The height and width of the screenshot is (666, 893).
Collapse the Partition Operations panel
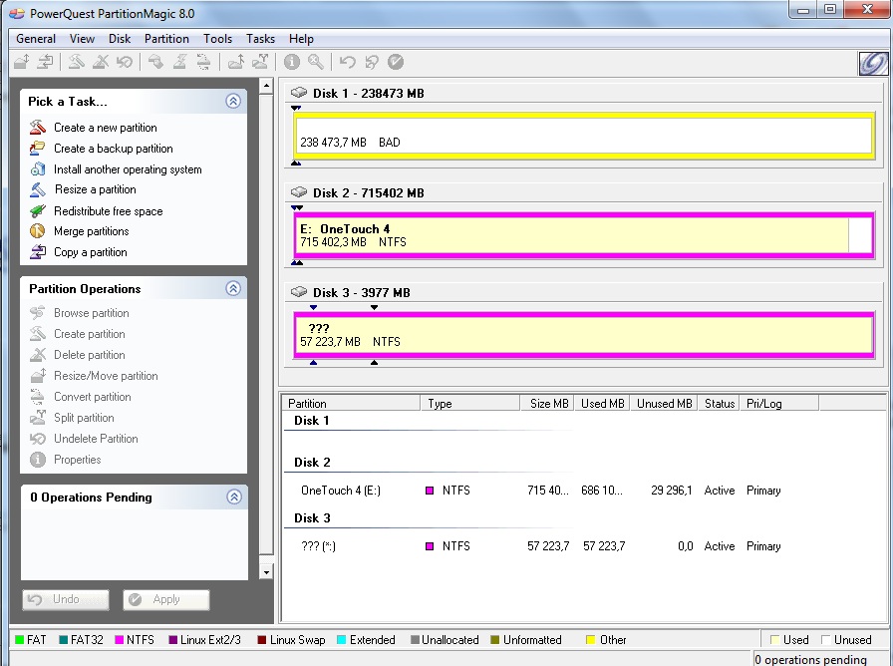click(233, 288)
